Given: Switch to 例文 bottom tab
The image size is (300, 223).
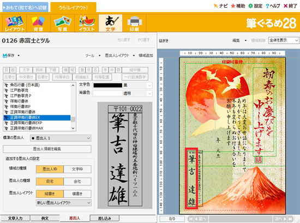Looking at the screenshot, I should click(45, 219).
